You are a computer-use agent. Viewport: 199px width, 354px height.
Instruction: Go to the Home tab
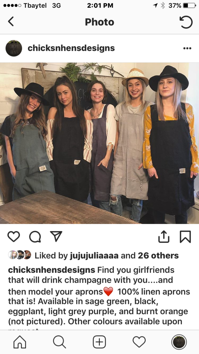(x=20, y=342)
